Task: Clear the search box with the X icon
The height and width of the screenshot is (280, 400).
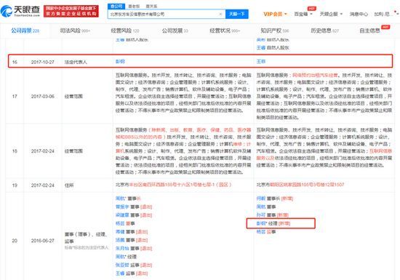Action: [x=220, y=14]
